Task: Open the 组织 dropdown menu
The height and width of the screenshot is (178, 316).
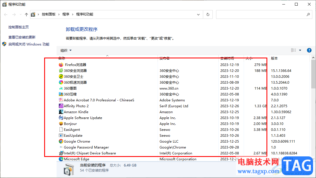Action: [x=66, y=51]
